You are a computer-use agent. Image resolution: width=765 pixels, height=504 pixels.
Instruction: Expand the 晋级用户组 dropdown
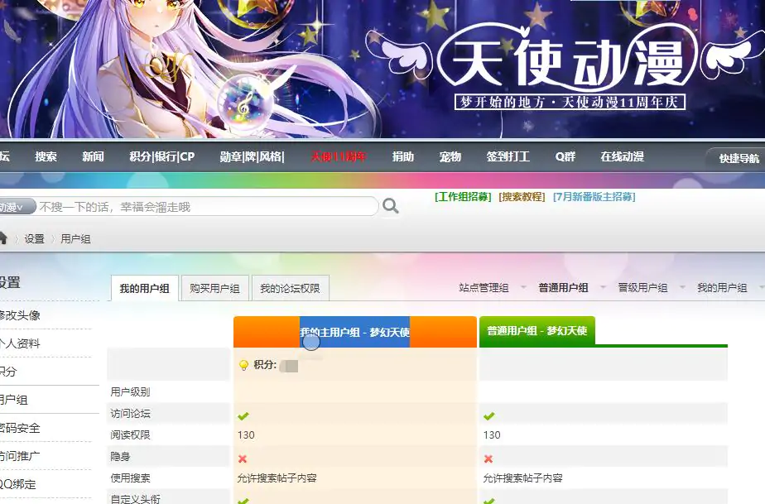(x=651, y=288)
